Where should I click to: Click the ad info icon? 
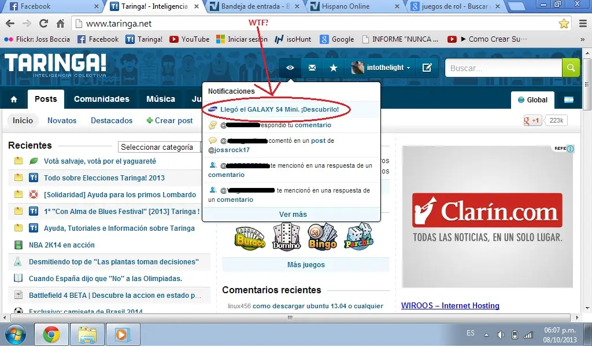click(570, 149)
